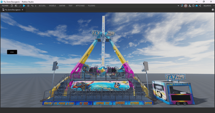This screenshot has height=113, width=215.
Task: Click the blue cloud save status icon
Action: coord(197,6)
